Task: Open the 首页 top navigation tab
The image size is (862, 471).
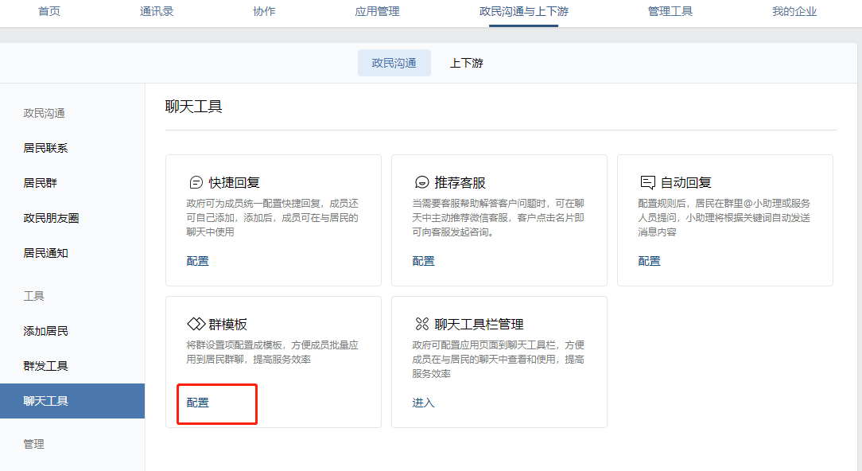Action: point(49,12)
